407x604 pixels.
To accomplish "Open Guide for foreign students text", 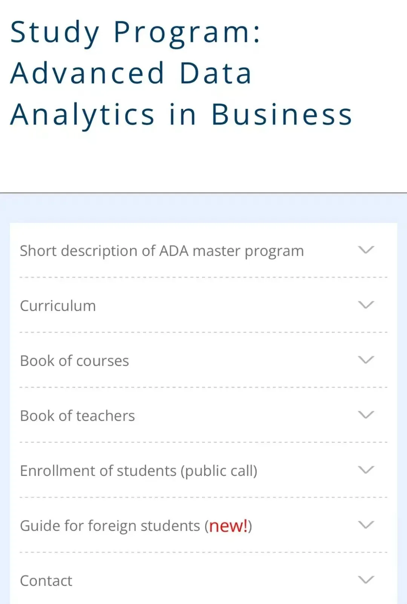I will pyautogui.click(x=110, y=526).
